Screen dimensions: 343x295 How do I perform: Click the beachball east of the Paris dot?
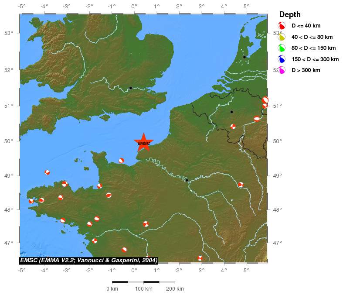pos(241,185)
